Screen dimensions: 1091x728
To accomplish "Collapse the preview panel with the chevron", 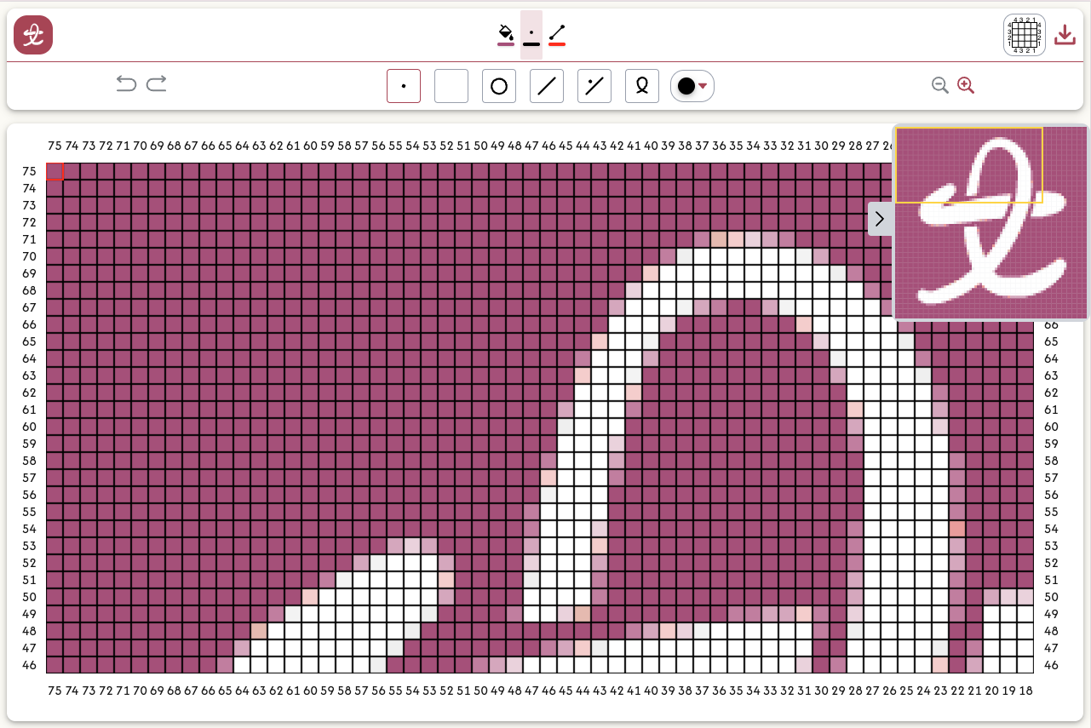I will coord(880,218).
